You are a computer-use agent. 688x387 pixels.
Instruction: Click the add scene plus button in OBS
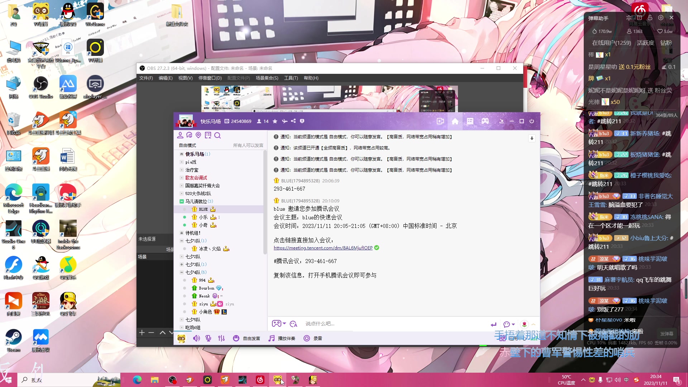[142, 333]
